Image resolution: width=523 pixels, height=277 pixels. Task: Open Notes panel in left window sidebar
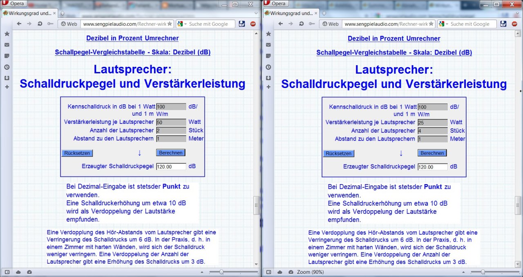(7, 55)
